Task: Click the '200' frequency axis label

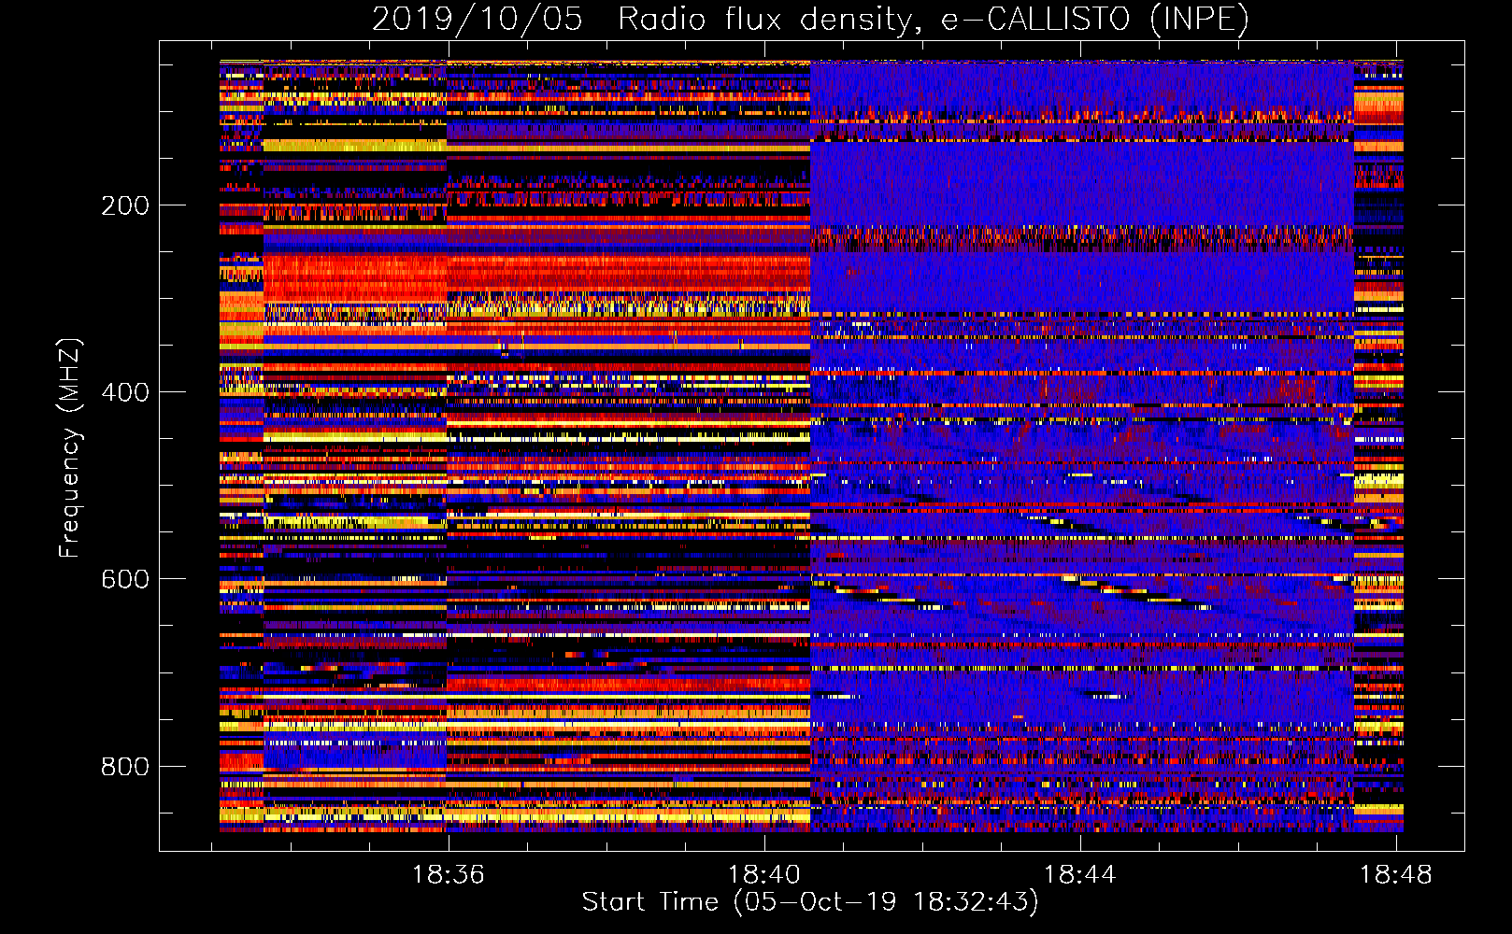Action: (125, 205)
